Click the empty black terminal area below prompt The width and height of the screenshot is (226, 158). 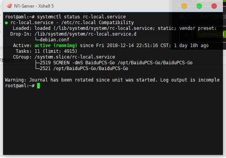[x=113, y=121]
